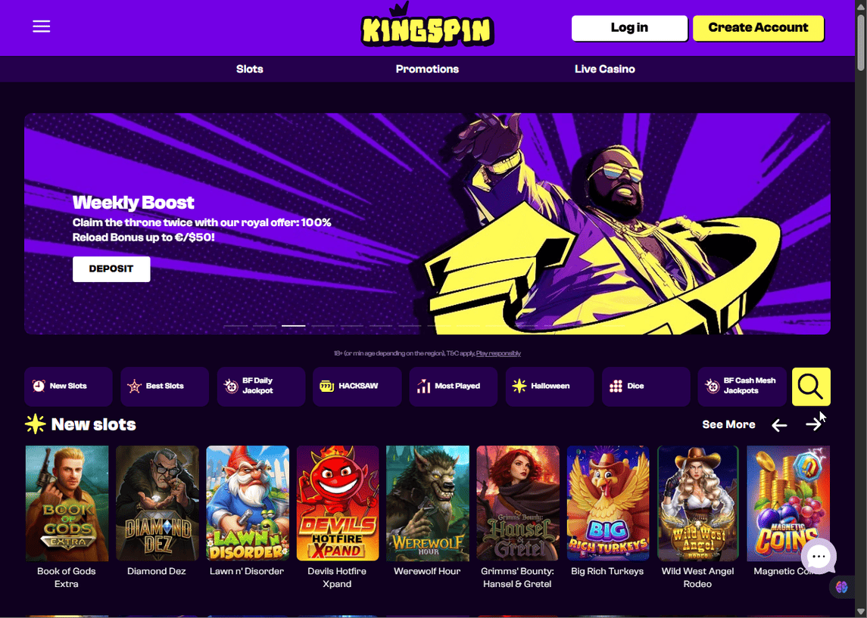Open the Werewolf Hour game thumbnail
Image resolution: width=867 pixels, height=618 pixels.
(x=427, y=503)
